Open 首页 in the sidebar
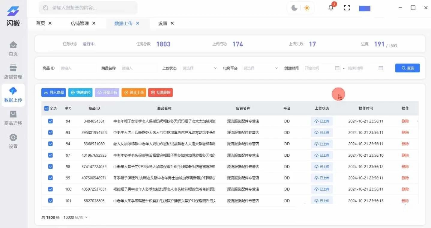The image size is (431, 228). [13, 49]
